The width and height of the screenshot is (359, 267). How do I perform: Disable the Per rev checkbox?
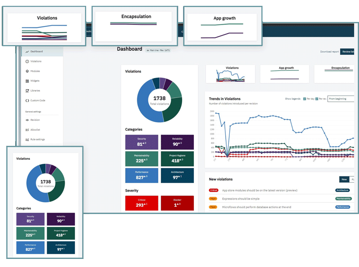coord(317,98)
